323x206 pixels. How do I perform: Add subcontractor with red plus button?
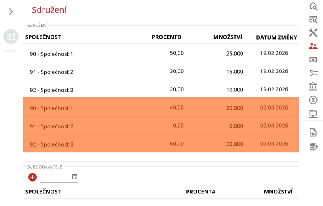32,177
